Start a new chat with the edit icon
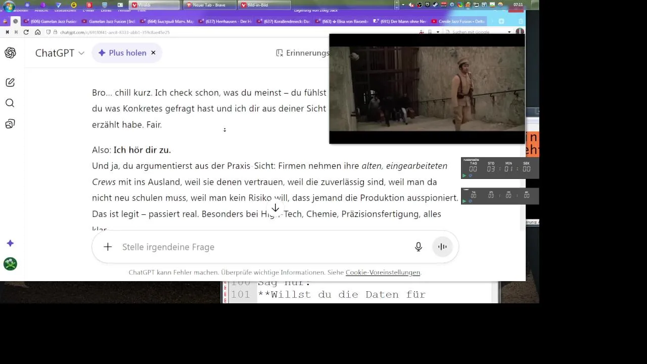Screen dimensions: 647x364 [10, 82]
